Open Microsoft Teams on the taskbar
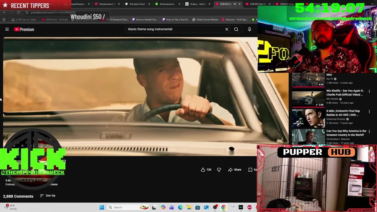The width and height of the screenshot is (377, 212). (x=172, y=207)
